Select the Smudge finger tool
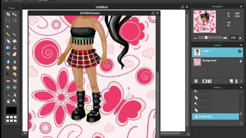The height and width of the screenshot is (138, 246). 8,68
